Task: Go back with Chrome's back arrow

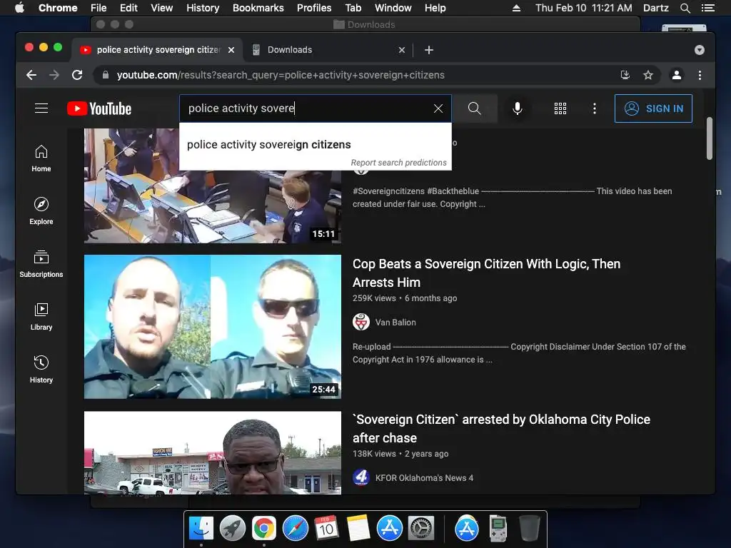Action: pos(31,75)
